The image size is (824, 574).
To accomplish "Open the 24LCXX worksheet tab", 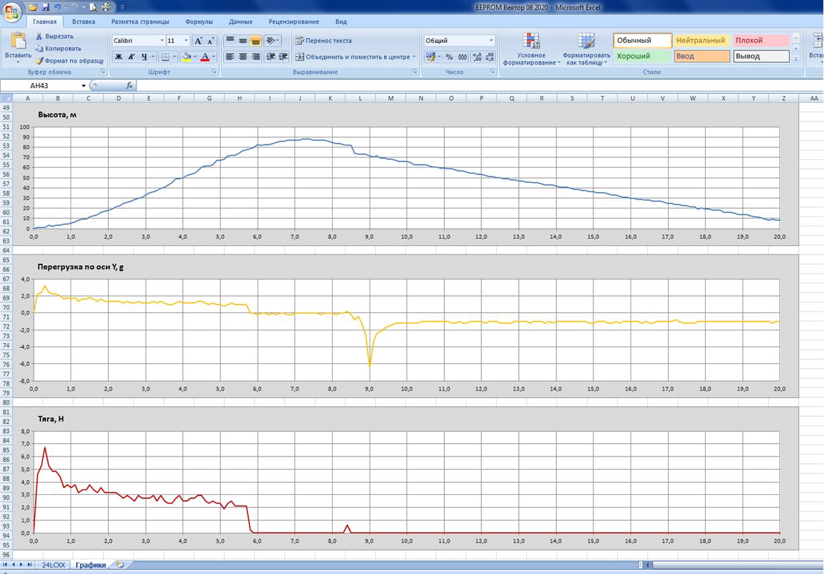I will tap(53, 565).
